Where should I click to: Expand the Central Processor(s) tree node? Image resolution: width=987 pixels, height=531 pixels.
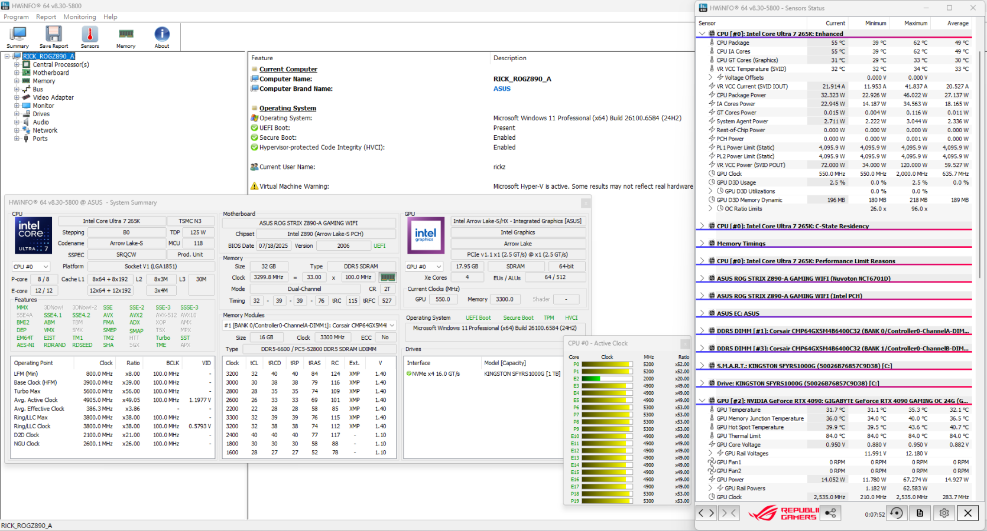coord(17,65)
